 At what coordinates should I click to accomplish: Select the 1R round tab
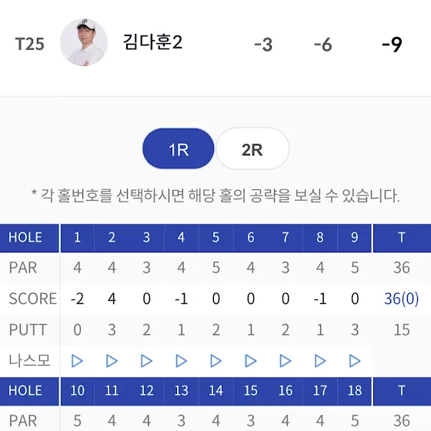(x=178, y=149)
